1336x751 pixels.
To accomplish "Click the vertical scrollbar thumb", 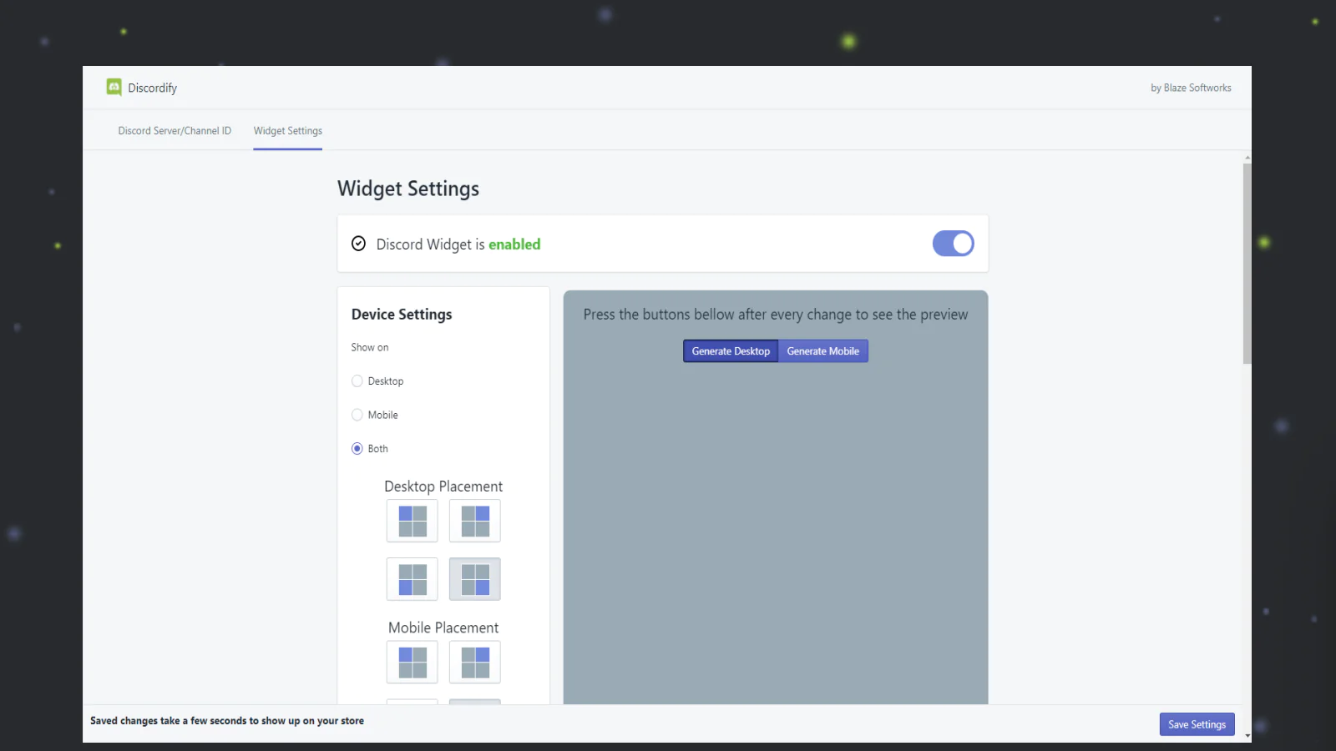I will click(x=1247, y=264).
